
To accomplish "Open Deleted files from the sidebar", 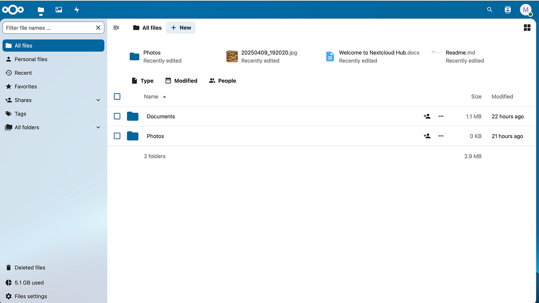I will [29, 267].
